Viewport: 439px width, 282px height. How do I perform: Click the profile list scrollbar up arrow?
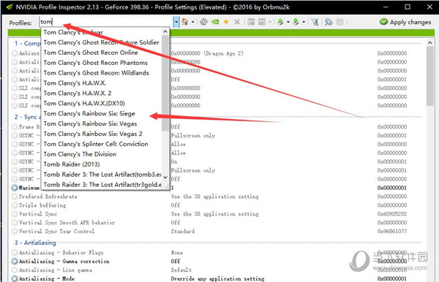[165, 31]
